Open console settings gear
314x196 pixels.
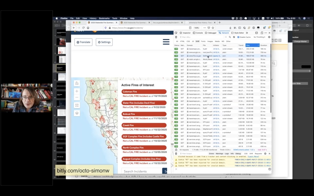tap(265, 154)
